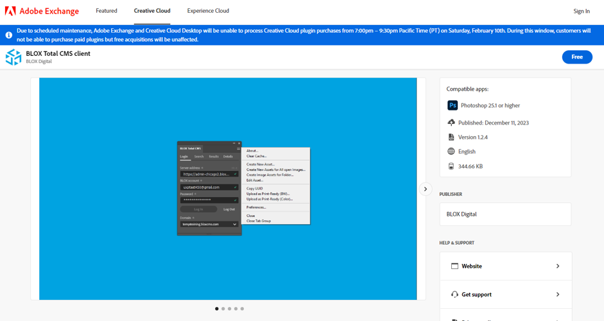The height and width of the screenshot is (321, 604).
Task: Select the second carousel dot
Action: (x=223, y=309)
